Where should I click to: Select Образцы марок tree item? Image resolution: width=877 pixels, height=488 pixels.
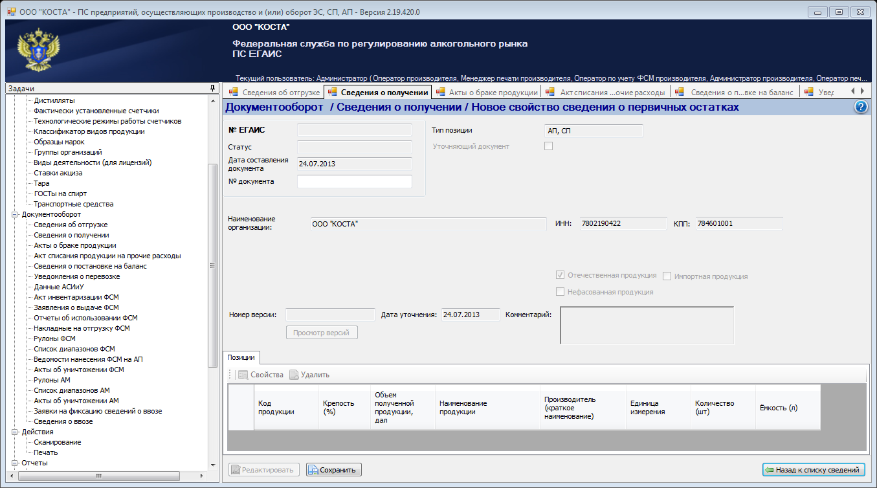coord(59,142)
